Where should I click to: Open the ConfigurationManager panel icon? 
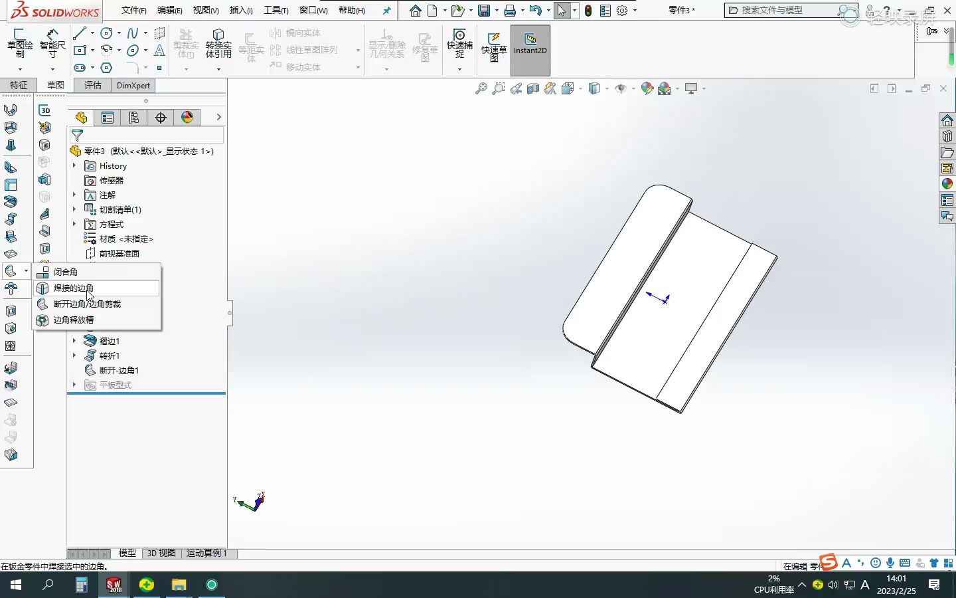[x=133, y=118]
